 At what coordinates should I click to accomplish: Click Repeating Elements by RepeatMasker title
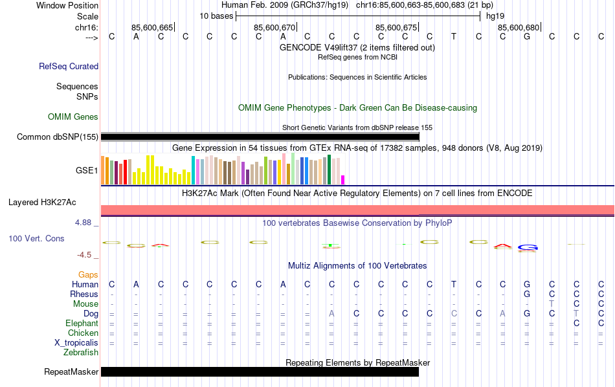(x=357, y=362)
